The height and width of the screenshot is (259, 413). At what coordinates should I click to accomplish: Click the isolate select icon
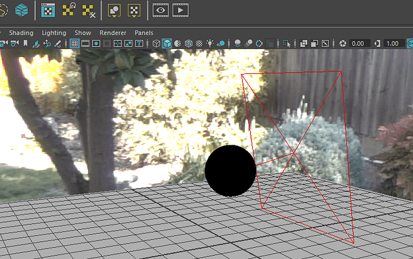[x=287, y=44]
